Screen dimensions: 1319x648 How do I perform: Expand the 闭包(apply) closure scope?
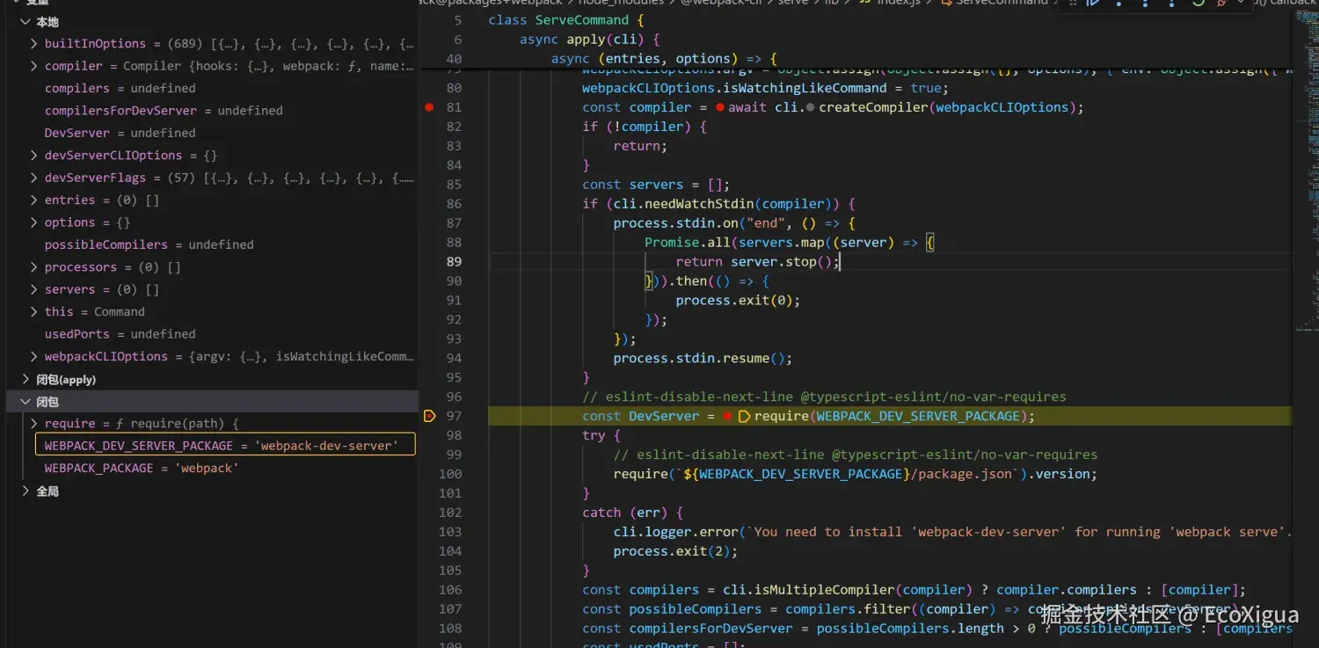[x=25, y=380]
